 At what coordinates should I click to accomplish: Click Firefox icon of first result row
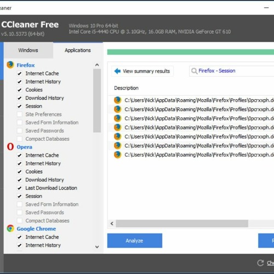click(x=118, y=100)
